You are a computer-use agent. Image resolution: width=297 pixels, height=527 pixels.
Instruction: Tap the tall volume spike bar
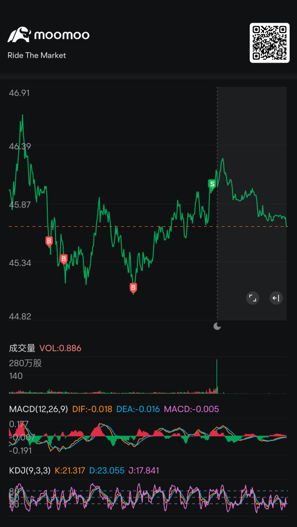coord(217,377)
